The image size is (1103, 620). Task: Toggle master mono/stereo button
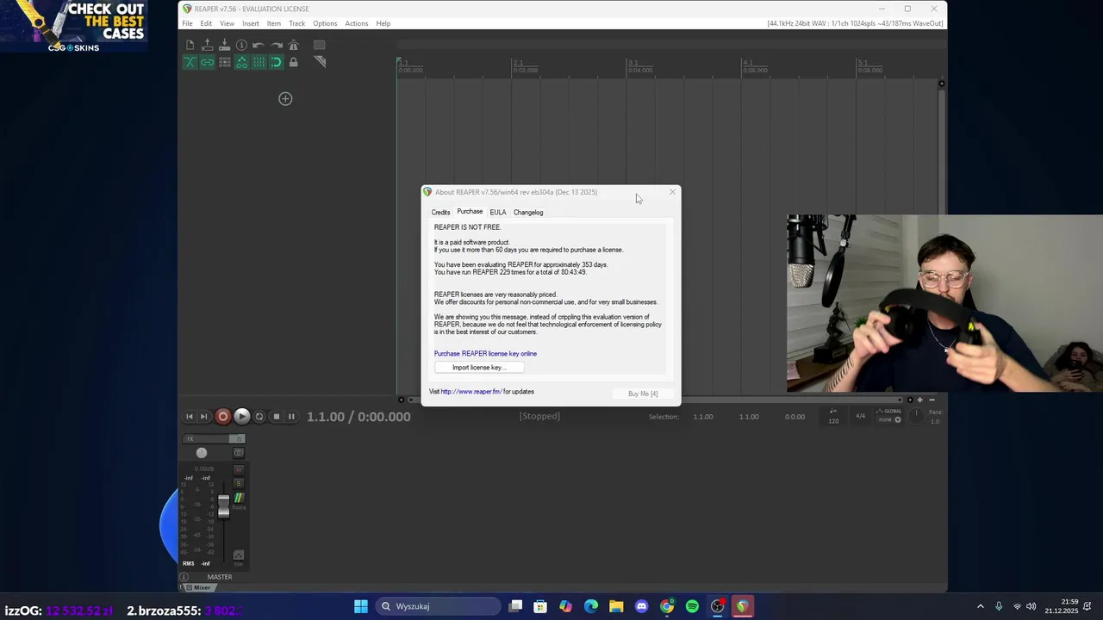coord(239,453)
